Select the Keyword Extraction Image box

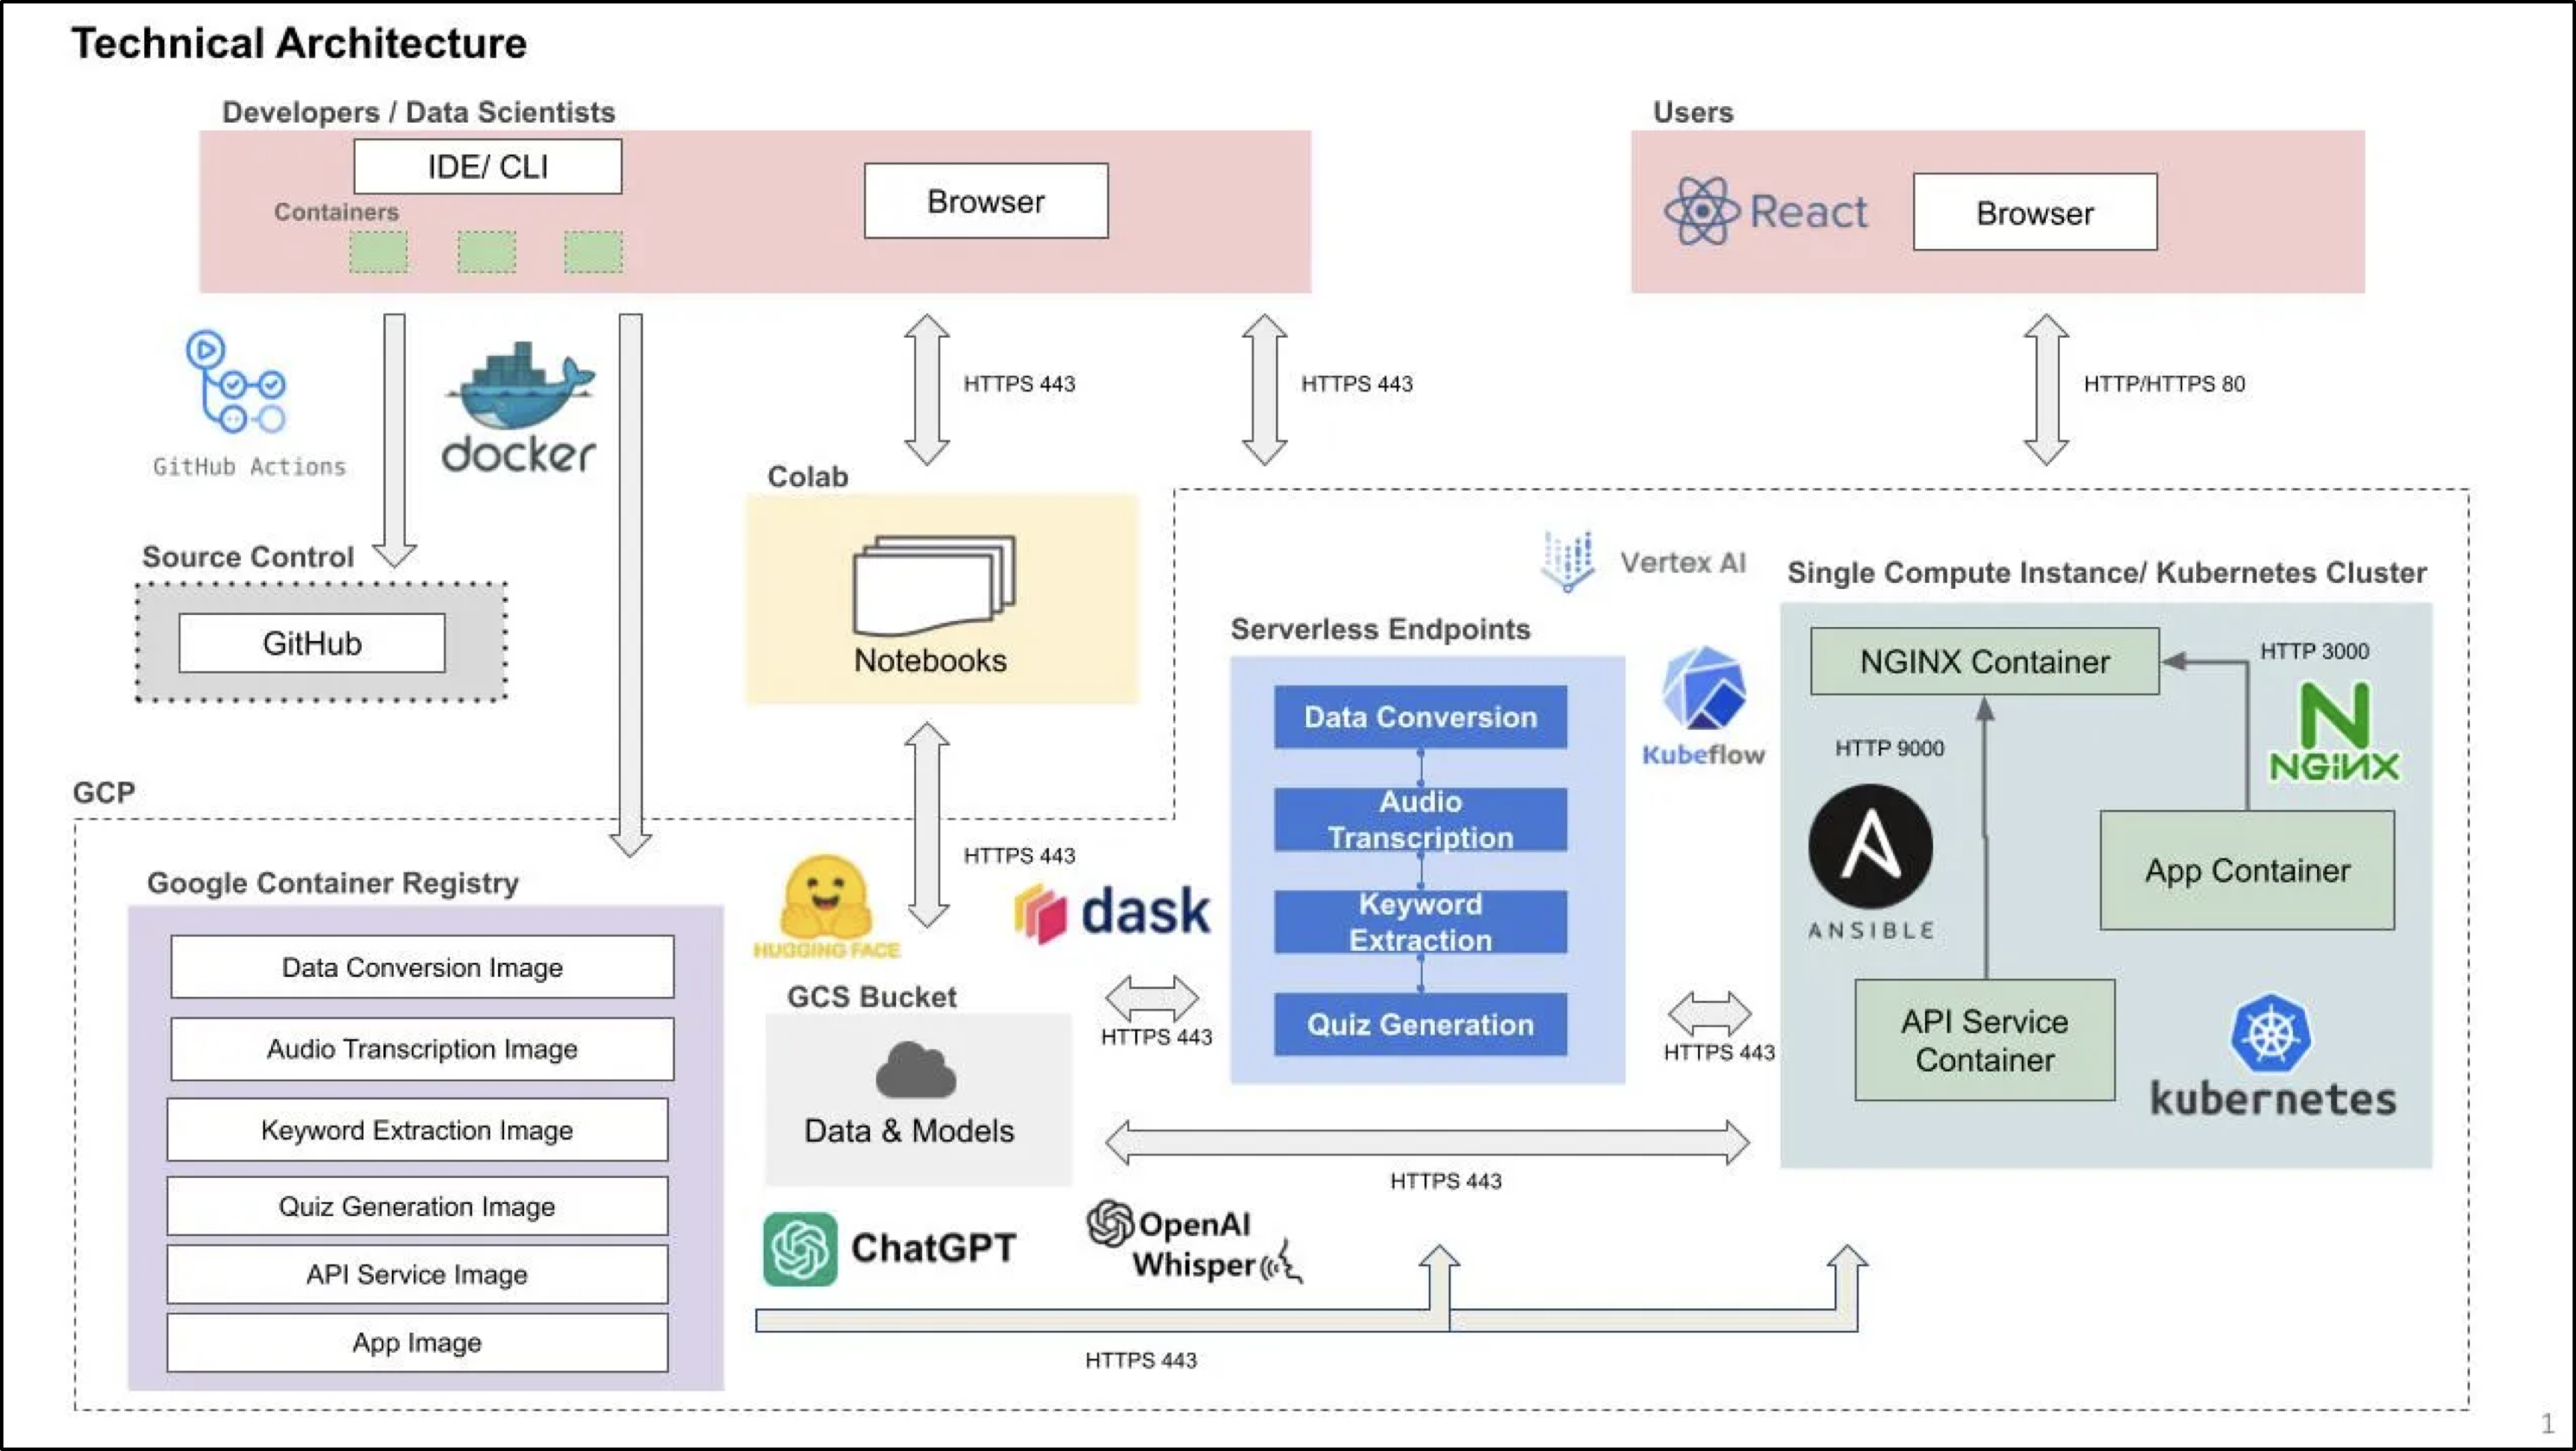click(x=417, y=1130)
